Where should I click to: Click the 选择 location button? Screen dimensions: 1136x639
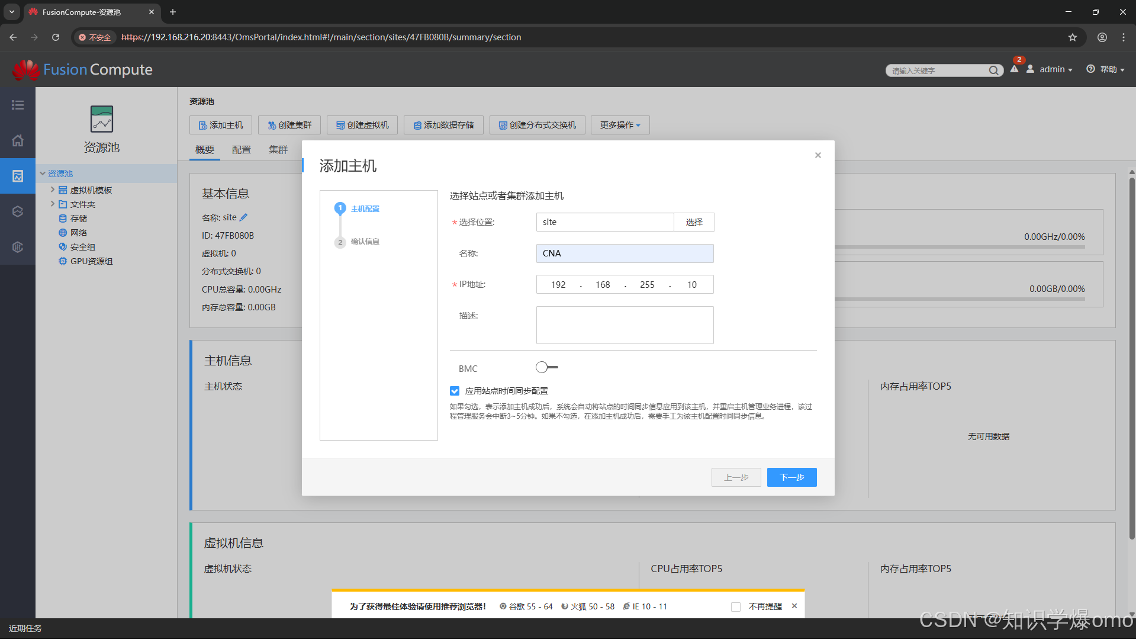[694, 222]
